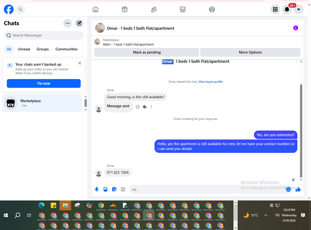This screenshot has height=230, width=311.
Task: Open File Explorer from the taskbar
Action: coord(65,206)
